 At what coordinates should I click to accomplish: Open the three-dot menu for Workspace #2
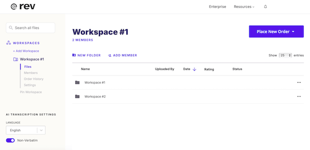click(299, 97)
